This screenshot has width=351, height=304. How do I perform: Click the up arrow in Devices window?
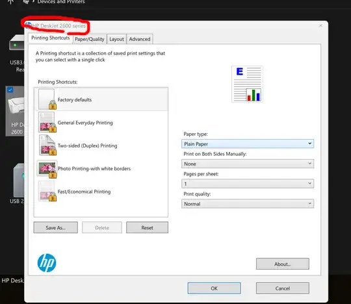(x=11, y=2)
